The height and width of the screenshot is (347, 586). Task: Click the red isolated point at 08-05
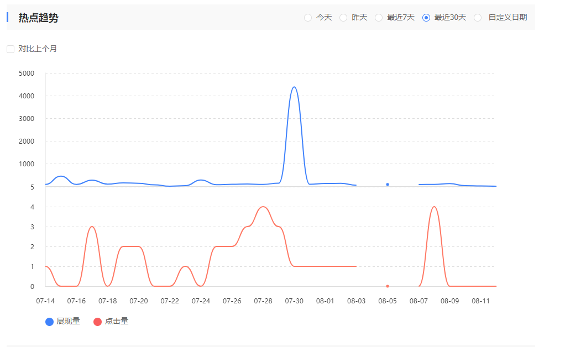coord(388,286)
